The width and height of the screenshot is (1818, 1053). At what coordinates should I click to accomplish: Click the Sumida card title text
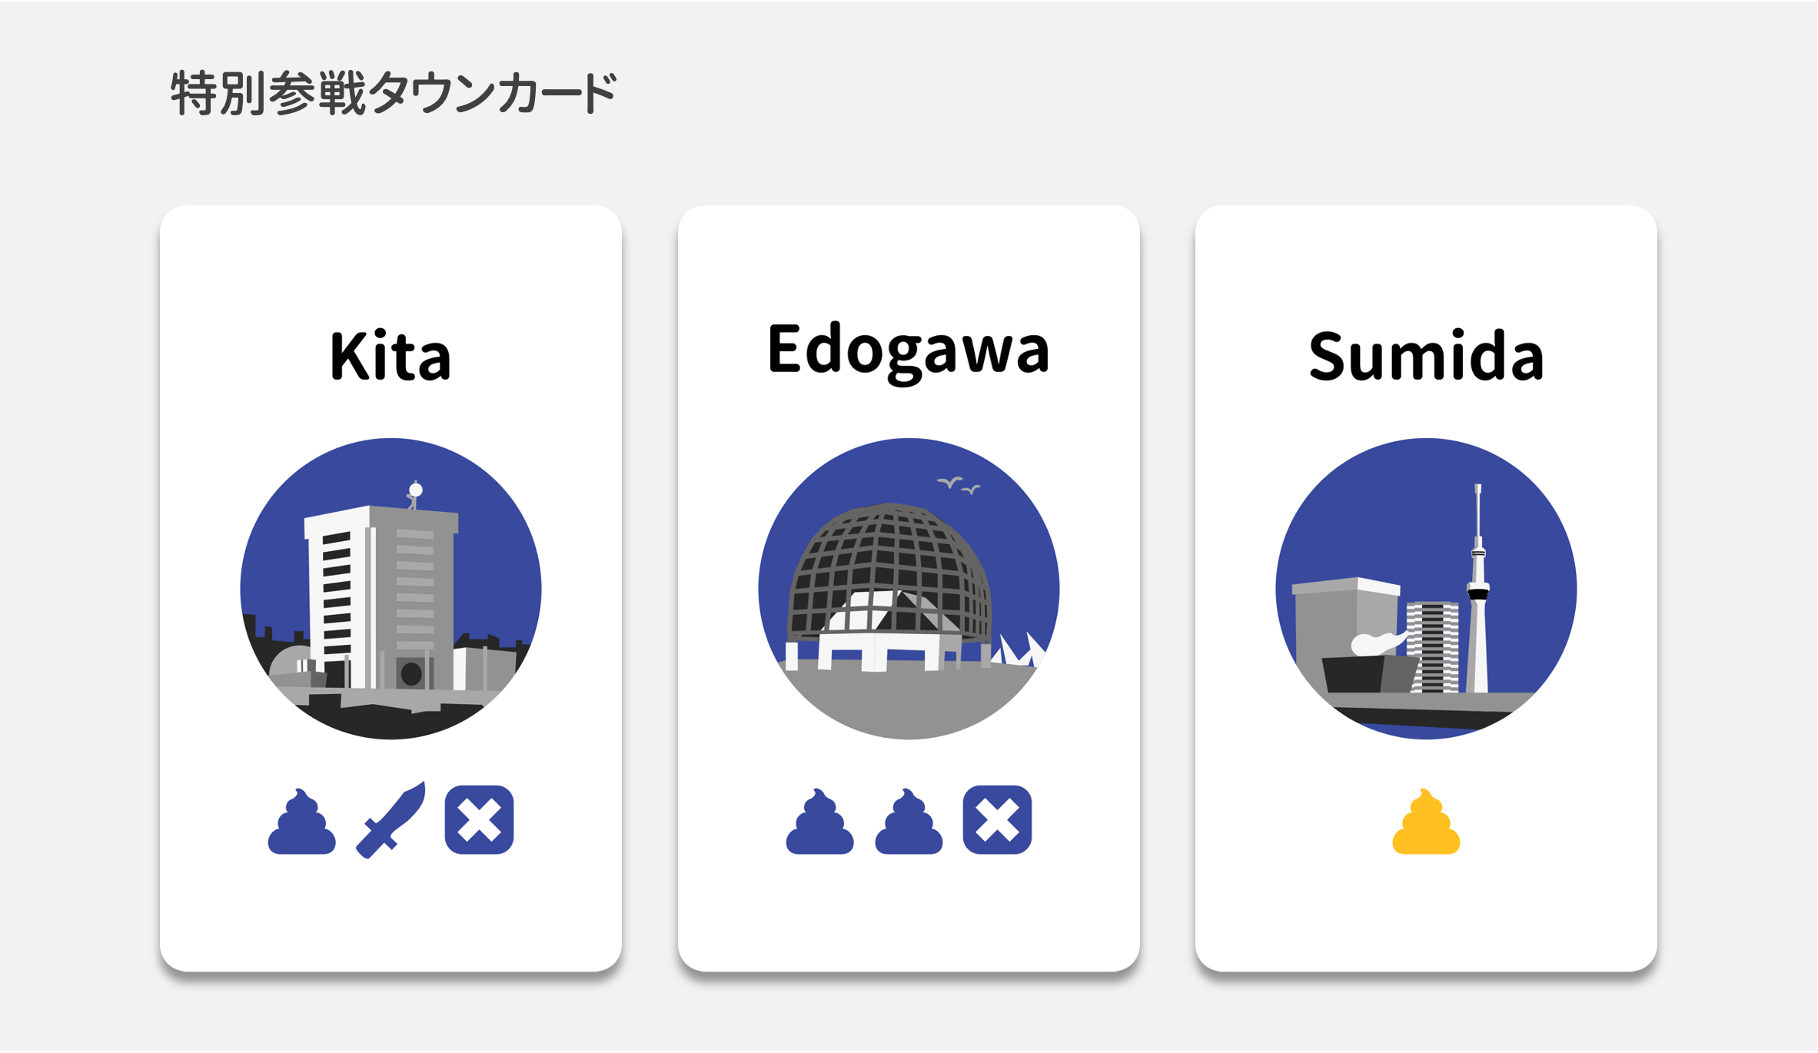[1426, 357]
